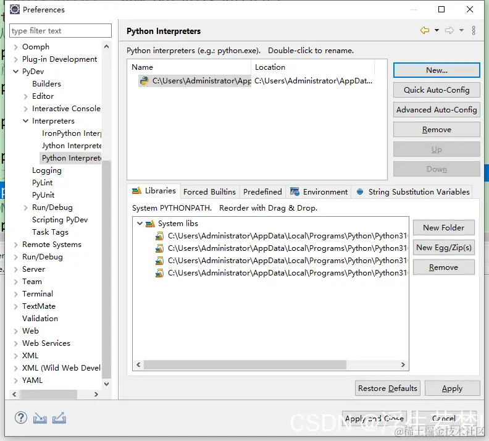This screenshot has height=441, width=489.
Task: Click the first library path icon under System libs
Action: point(159,236)
